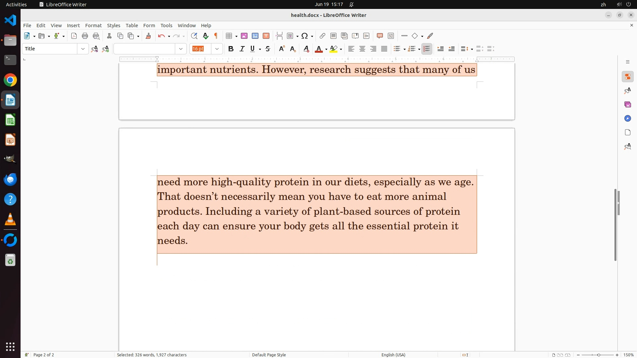Click the Strikethrough formatting icon
Image resolution: width=637 pixels, height=358 pixels.
click(268, 49)
